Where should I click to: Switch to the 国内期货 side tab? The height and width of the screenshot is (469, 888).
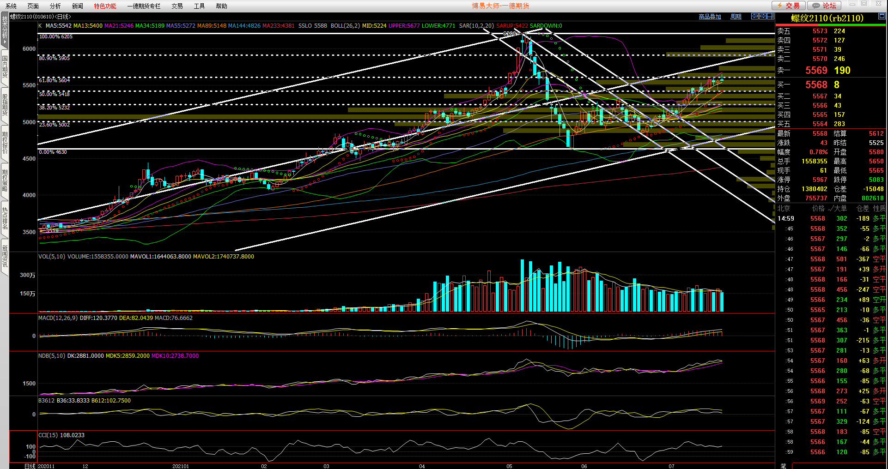click(x=5, y=66)
